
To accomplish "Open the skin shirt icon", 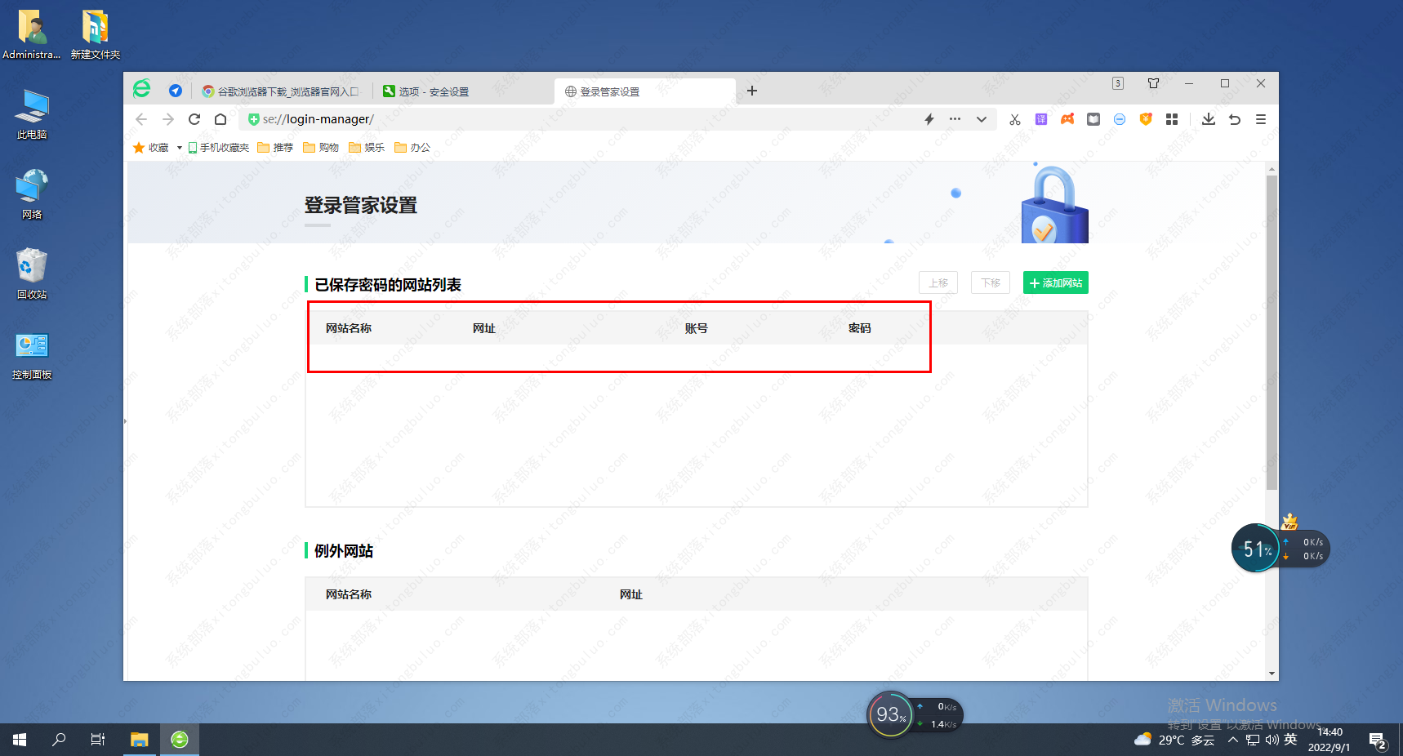I will pyautogui.click(x=1153, y=83).
